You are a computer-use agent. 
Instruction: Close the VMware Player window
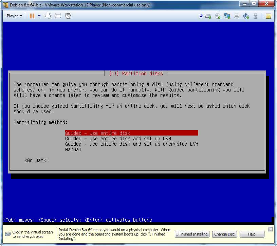(x=266, y=3)
